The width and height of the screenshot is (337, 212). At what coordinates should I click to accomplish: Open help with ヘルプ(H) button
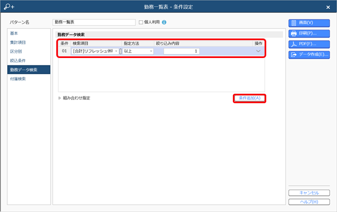pyautogui.click(x=309, y=202)
